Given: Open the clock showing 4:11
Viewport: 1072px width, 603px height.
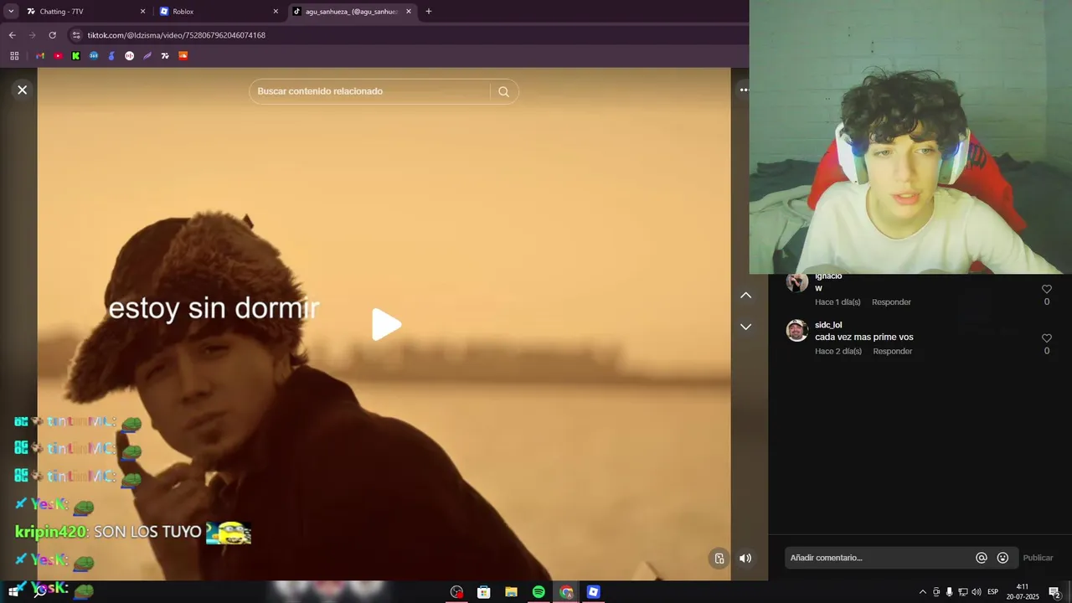Looking at the screenshot, I should 1023,592.
